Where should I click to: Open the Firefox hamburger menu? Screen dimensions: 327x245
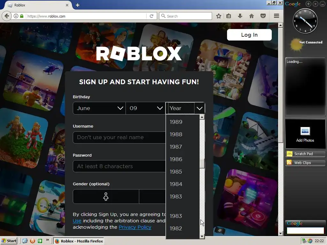[277, 16]
